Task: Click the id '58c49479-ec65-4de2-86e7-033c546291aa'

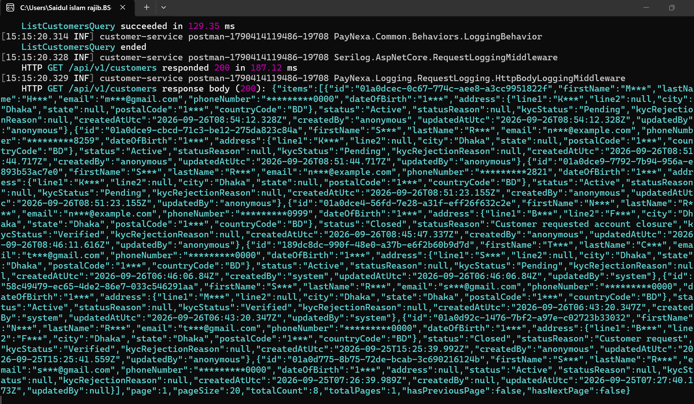Action: [100, 286]
